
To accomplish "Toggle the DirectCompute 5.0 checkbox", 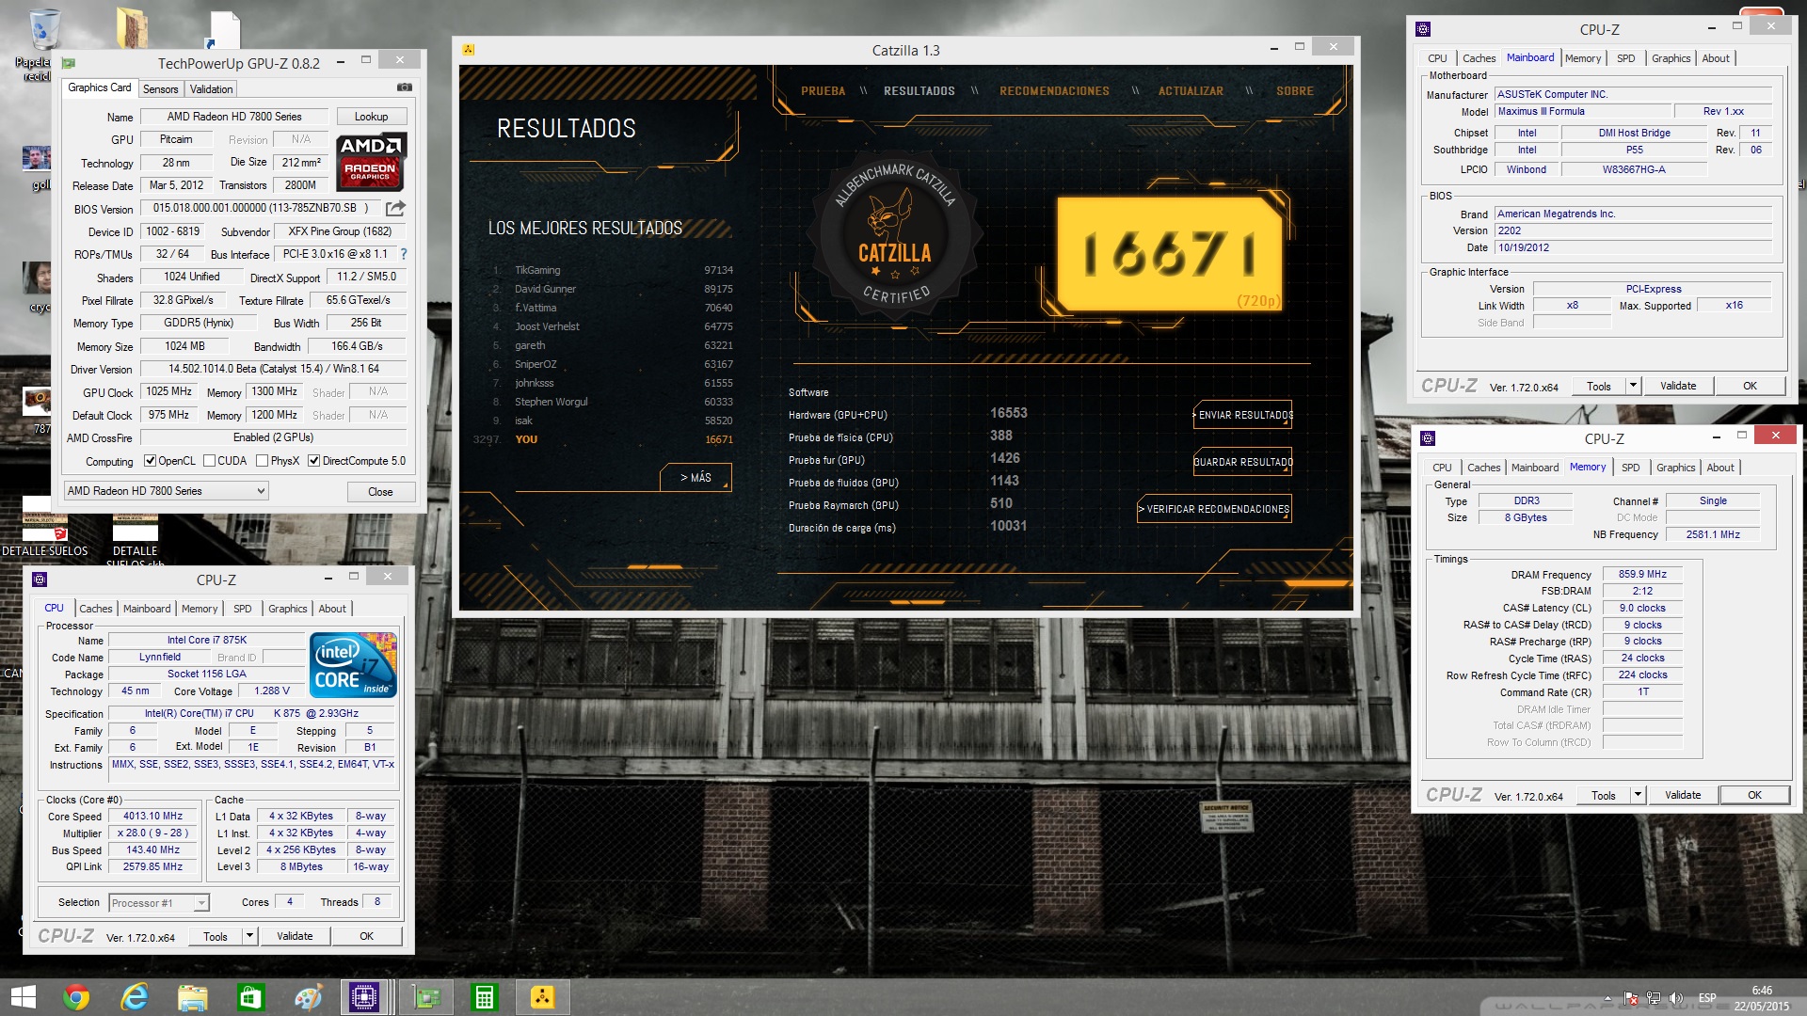I will [313, 461].
